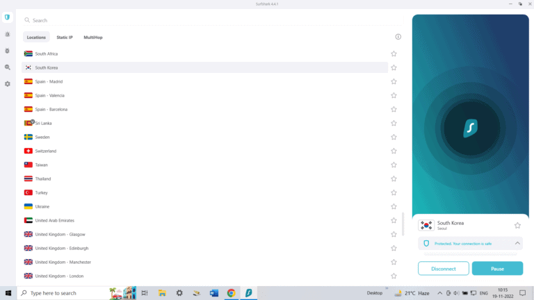Click star for United Kingdom - Manchester
Screen dimensions: 534x300
click(394, 262)
